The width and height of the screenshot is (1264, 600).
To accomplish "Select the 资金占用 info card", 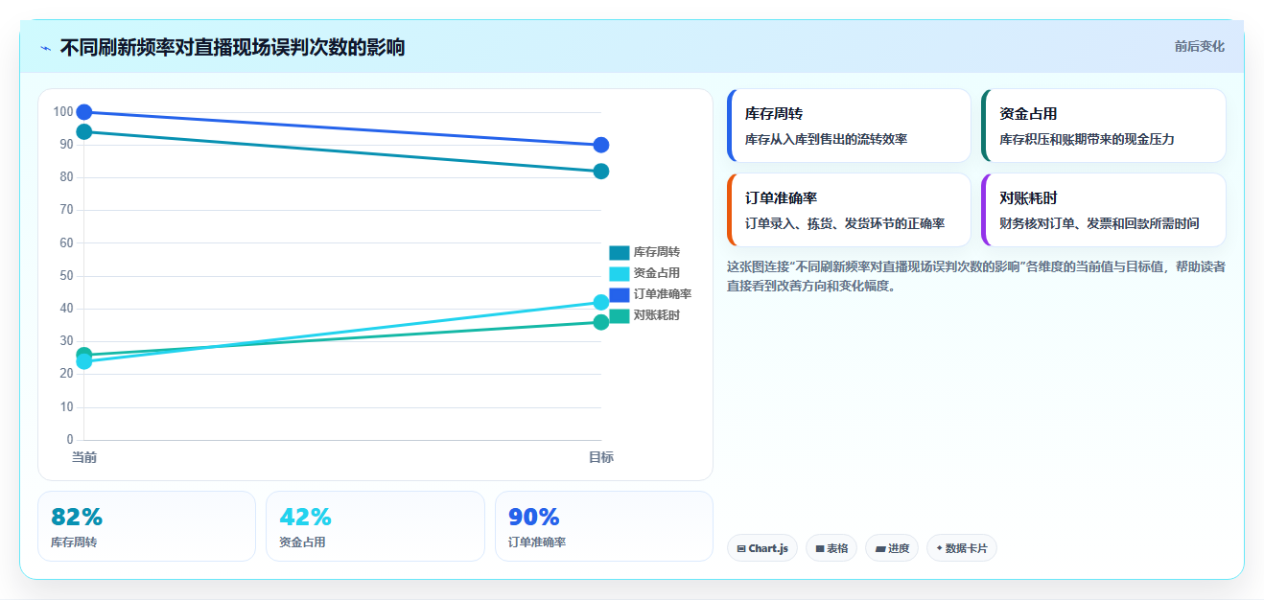I will point(1103,126).
